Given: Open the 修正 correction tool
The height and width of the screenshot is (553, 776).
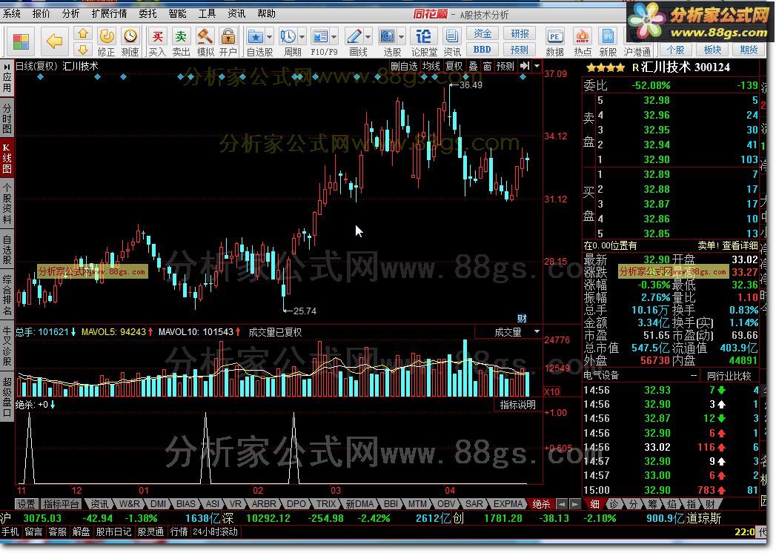Looking at the screenshot, I should pyautogui.click(x=107, y=42).
